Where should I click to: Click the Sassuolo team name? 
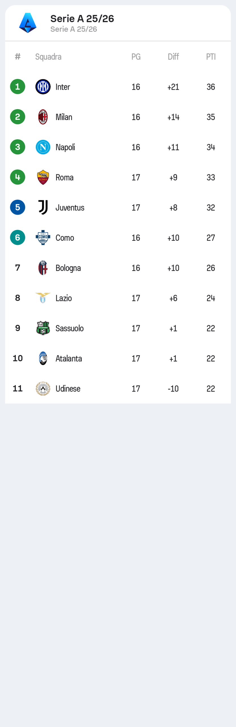[69, 328]
